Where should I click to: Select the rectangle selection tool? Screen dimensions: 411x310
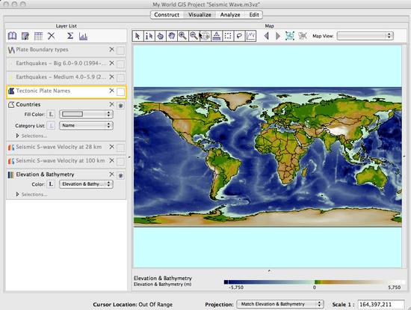[x=228, y=36]
